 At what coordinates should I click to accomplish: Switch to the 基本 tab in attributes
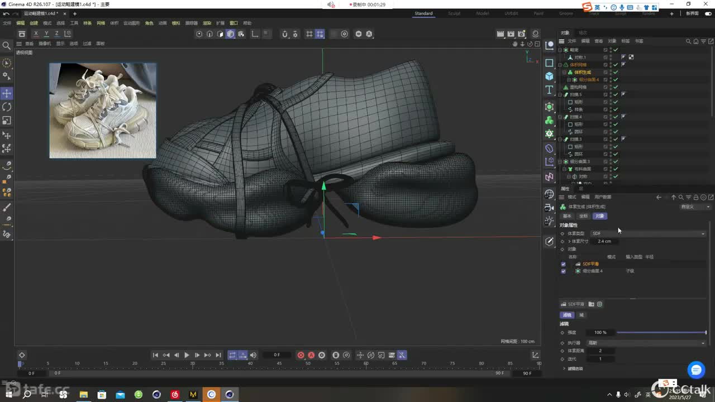[567, 216]
